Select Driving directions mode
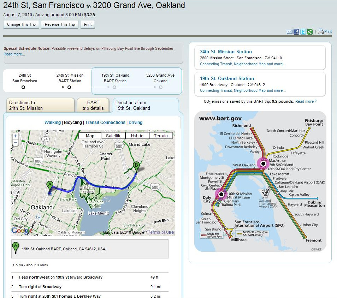 point(135,123)
